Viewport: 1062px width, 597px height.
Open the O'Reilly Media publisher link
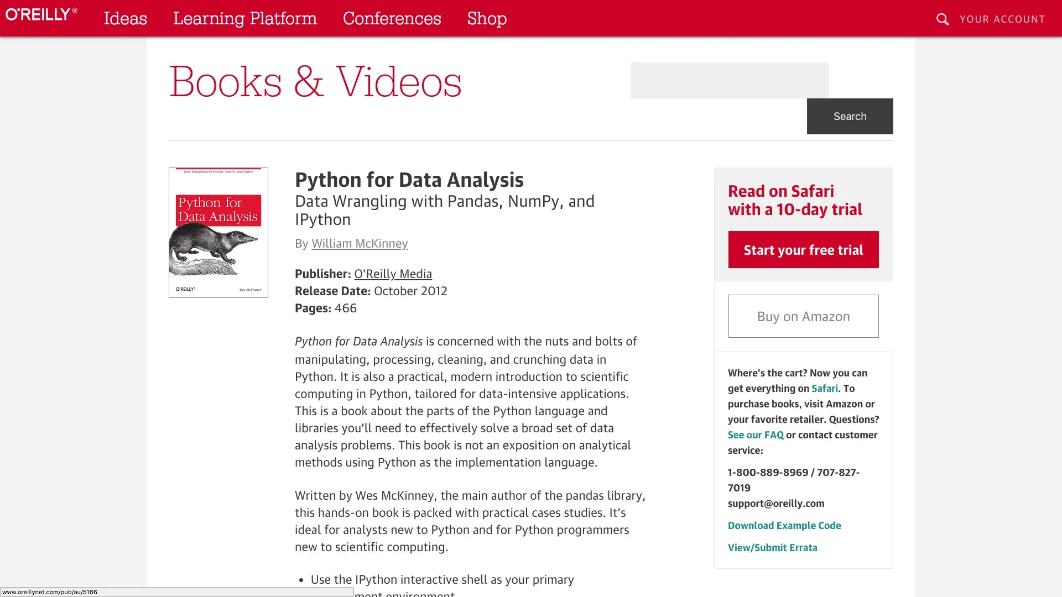coord(393,274)
